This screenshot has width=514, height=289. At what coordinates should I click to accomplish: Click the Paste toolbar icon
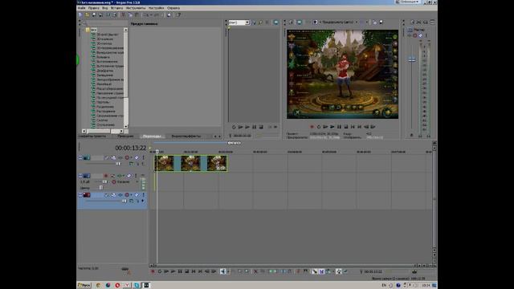(137, 14)
